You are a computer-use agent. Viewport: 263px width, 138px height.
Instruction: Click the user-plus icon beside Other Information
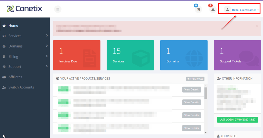pyautogui.click(x=219, y=79)
